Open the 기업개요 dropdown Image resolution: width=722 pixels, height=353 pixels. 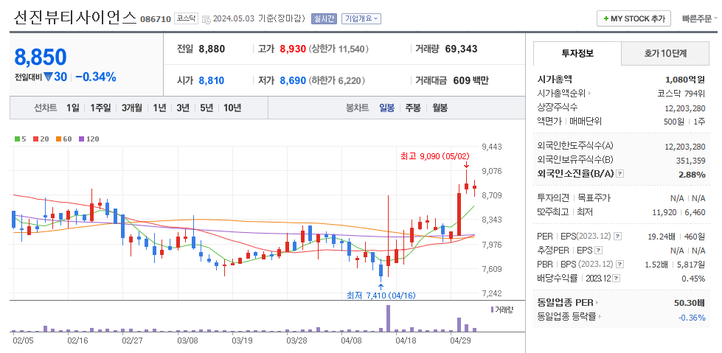pyautogui.click(x=361, y=19)
